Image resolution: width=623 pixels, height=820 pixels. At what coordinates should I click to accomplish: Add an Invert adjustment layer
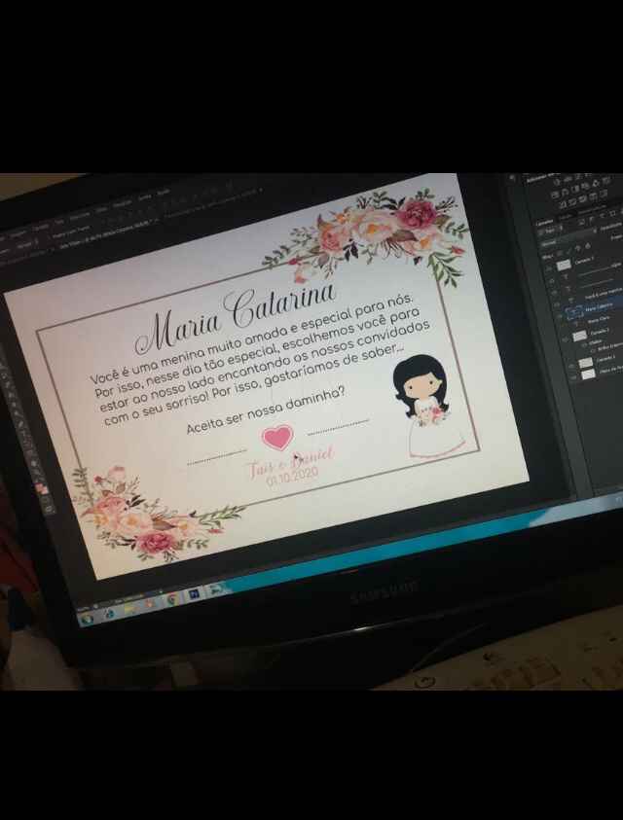(564, 204)
